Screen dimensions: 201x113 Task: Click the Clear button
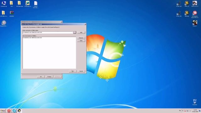point(81,40)
